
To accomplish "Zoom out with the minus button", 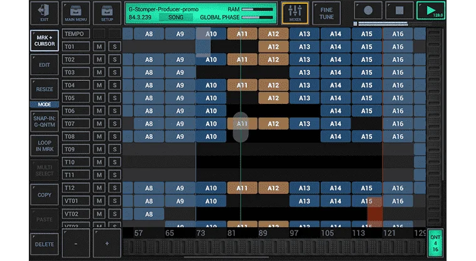I will 76,243.
